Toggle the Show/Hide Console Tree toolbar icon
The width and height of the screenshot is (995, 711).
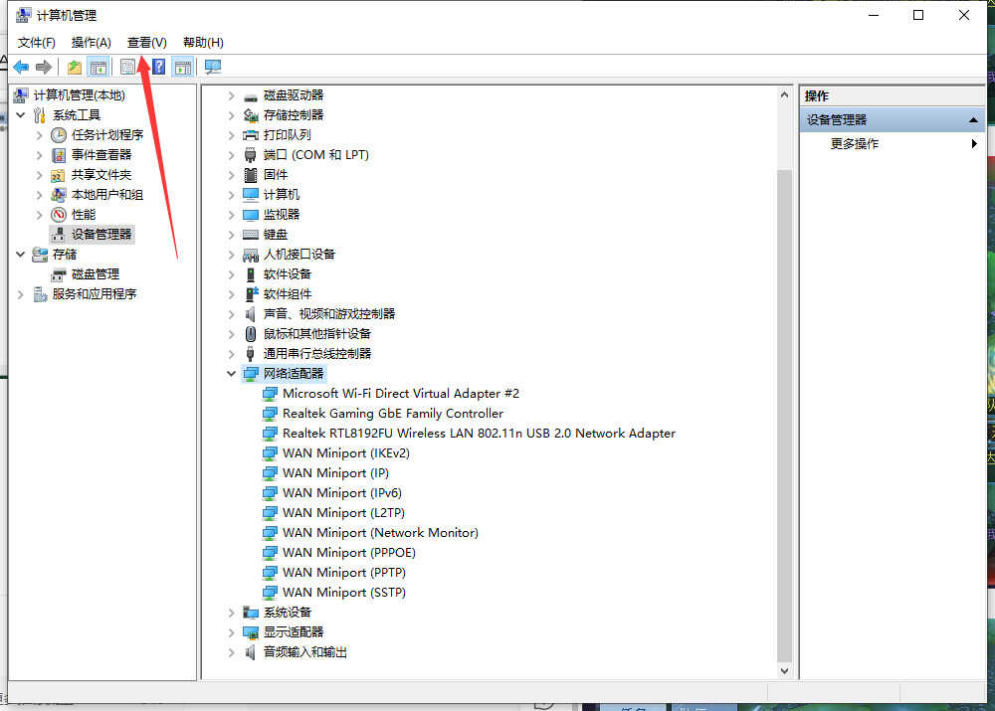tap(98, 67)
